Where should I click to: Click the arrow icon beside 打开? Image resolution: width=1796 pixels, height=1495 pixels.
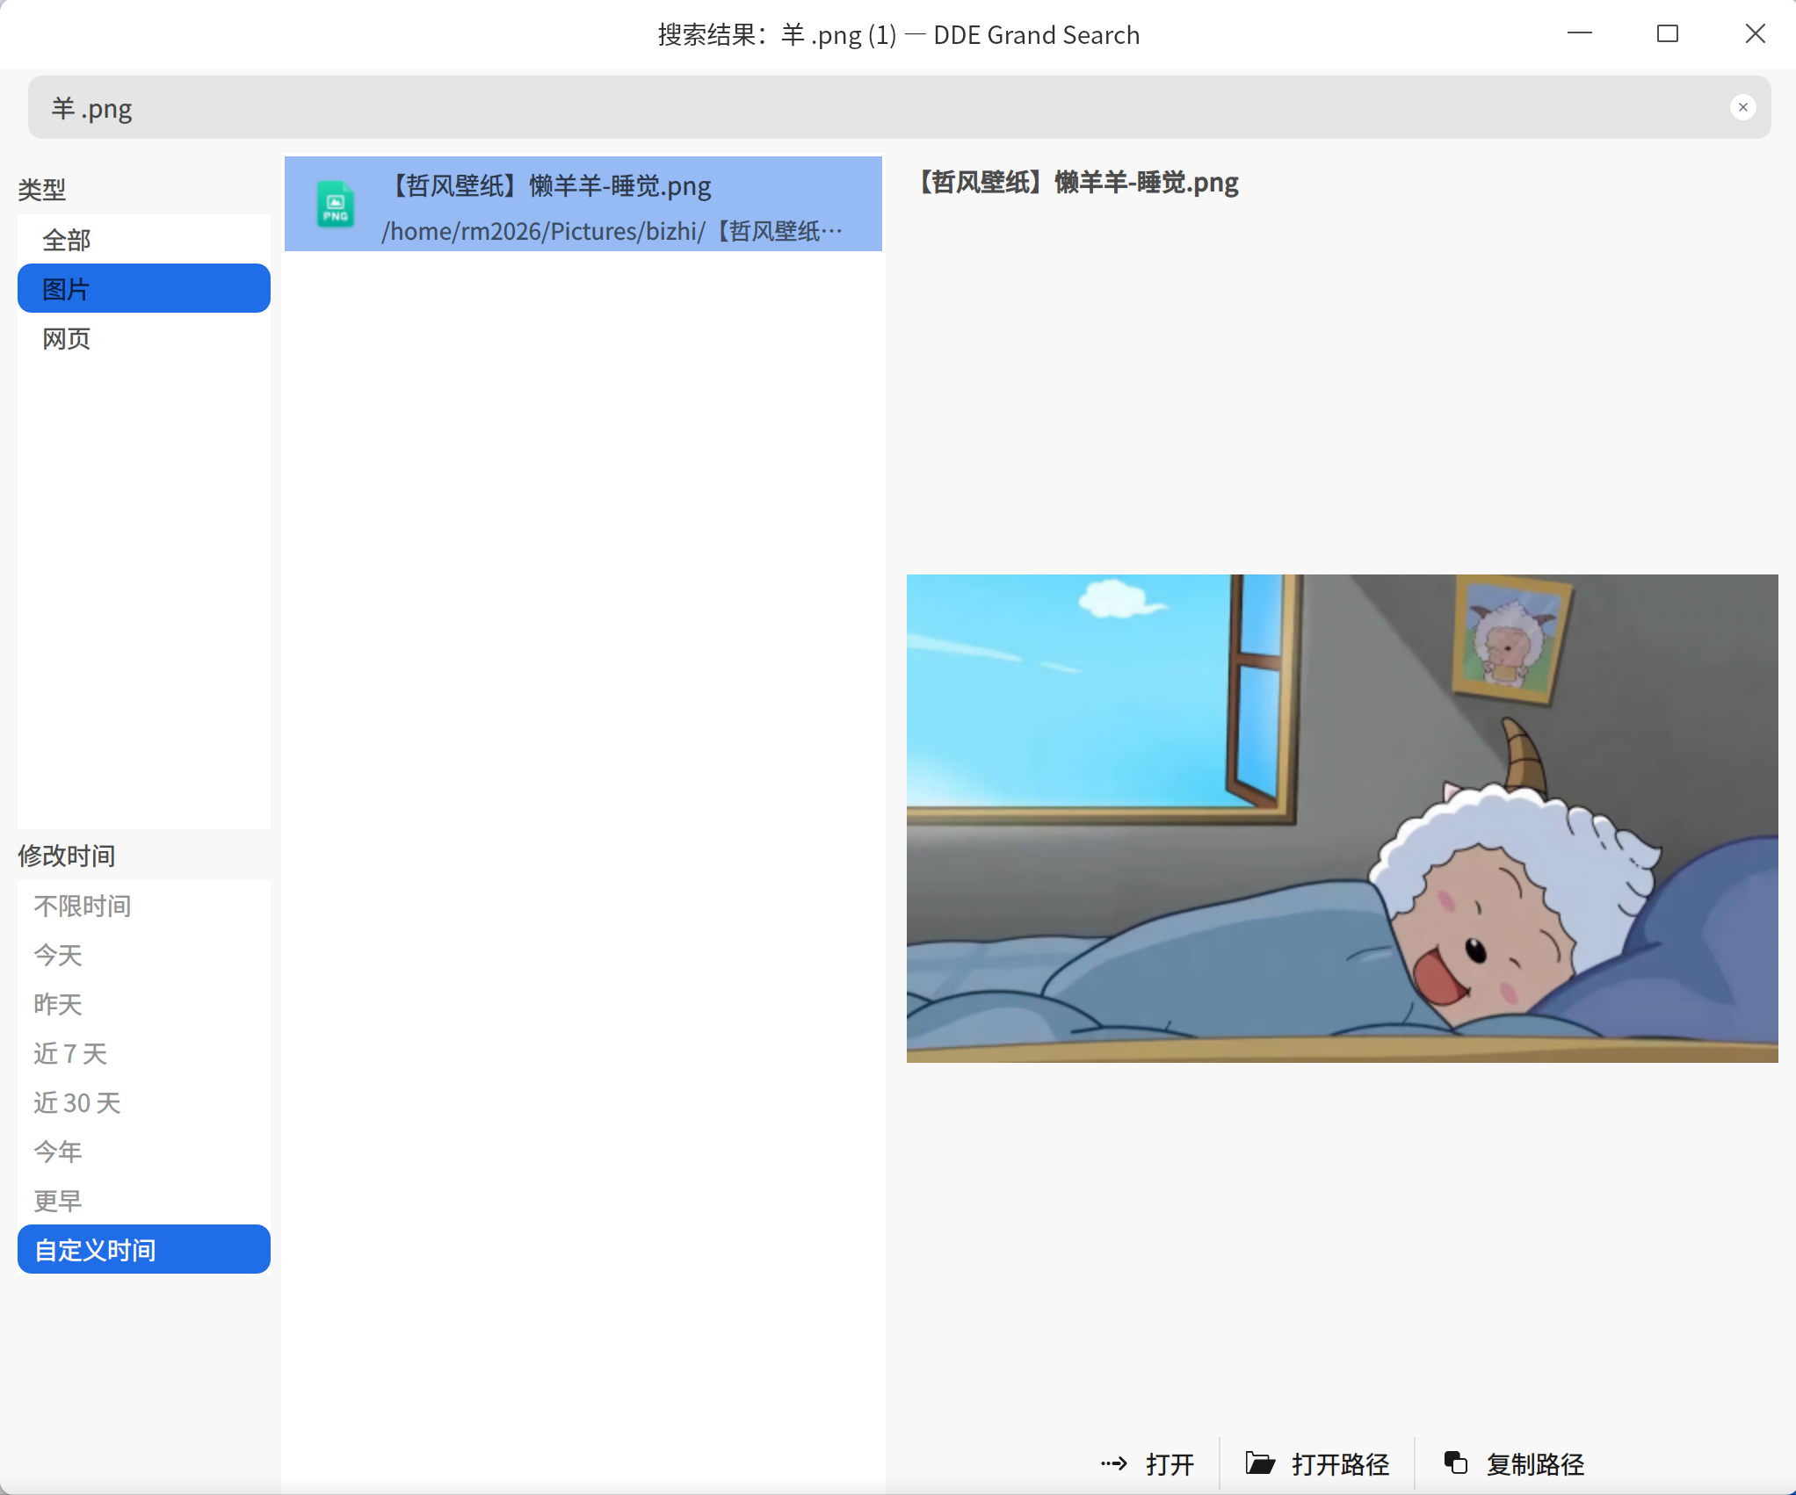[x=1113, y=1463]
